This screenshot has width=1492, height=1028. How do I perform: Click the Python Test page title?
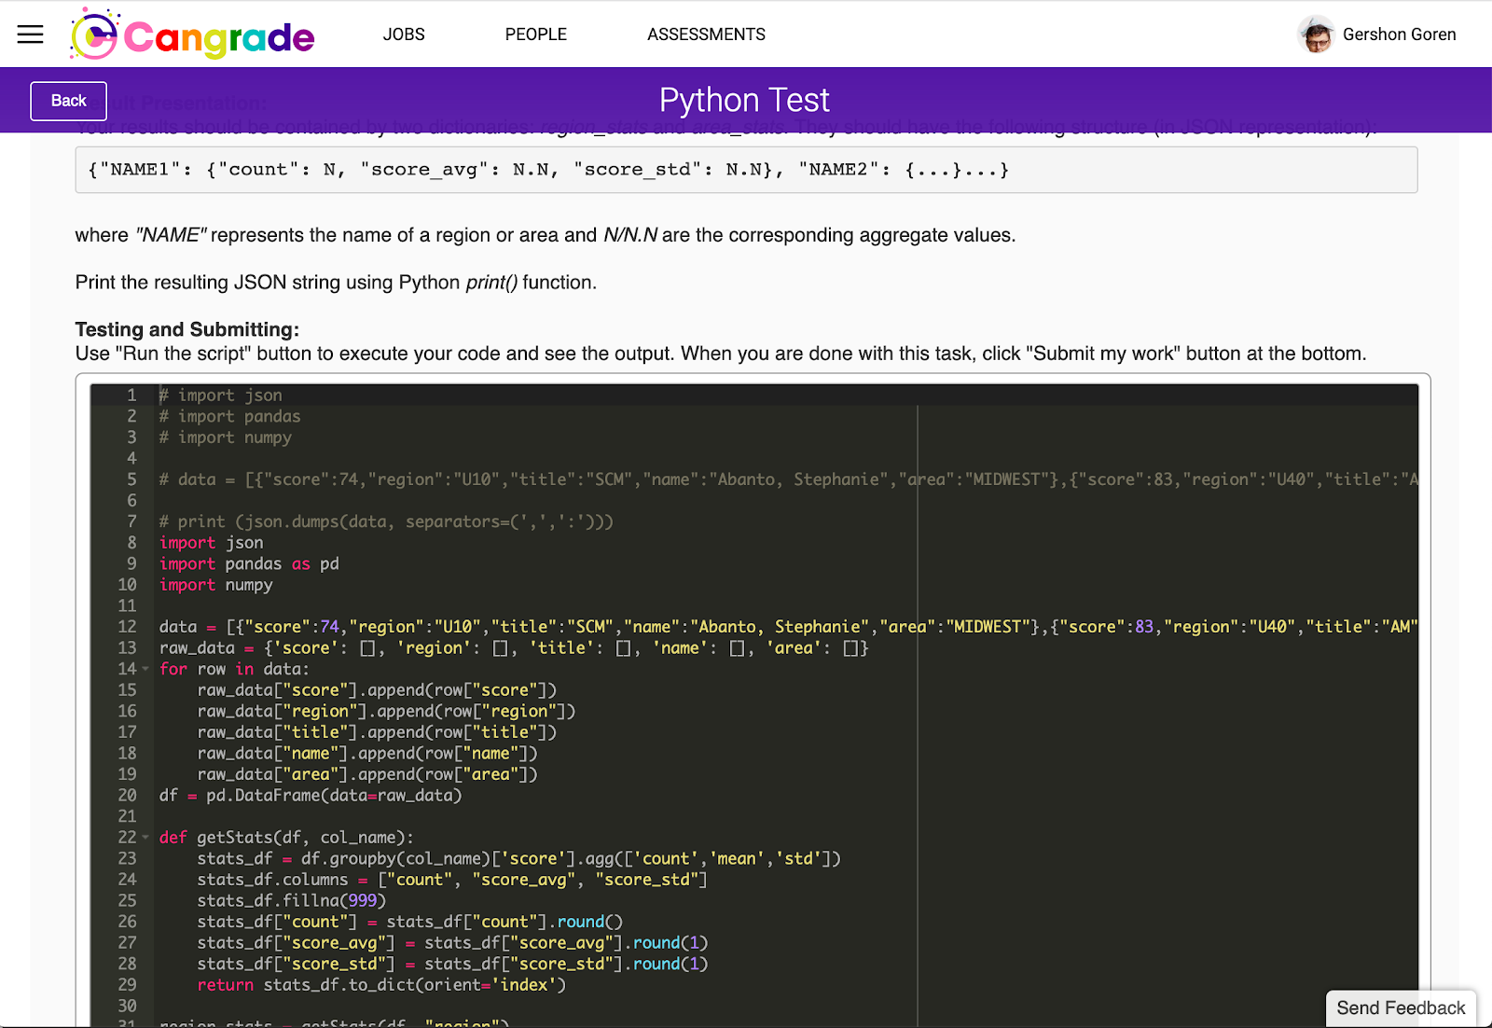[x=744, y=100]
